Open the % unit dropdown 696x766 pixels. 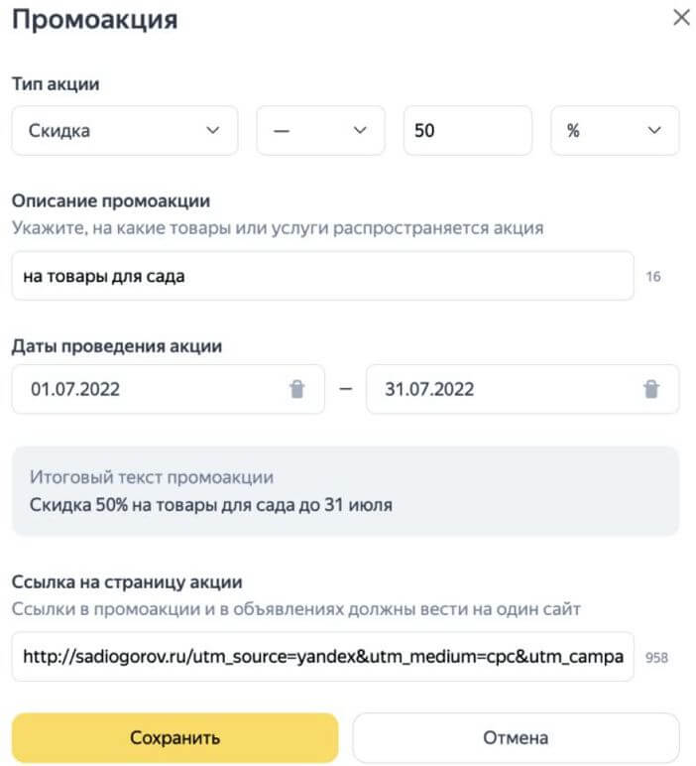coord(615,131)
